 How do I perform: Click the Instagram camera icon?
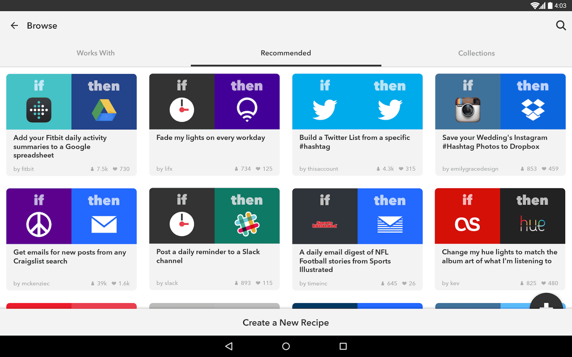tap(468, 110)
